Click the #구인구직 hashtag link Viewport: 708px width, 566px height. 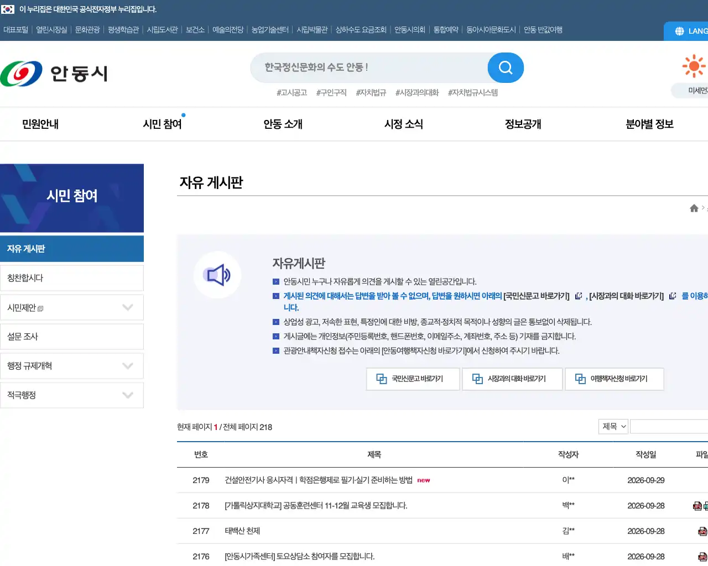click(x=331, y=92)
